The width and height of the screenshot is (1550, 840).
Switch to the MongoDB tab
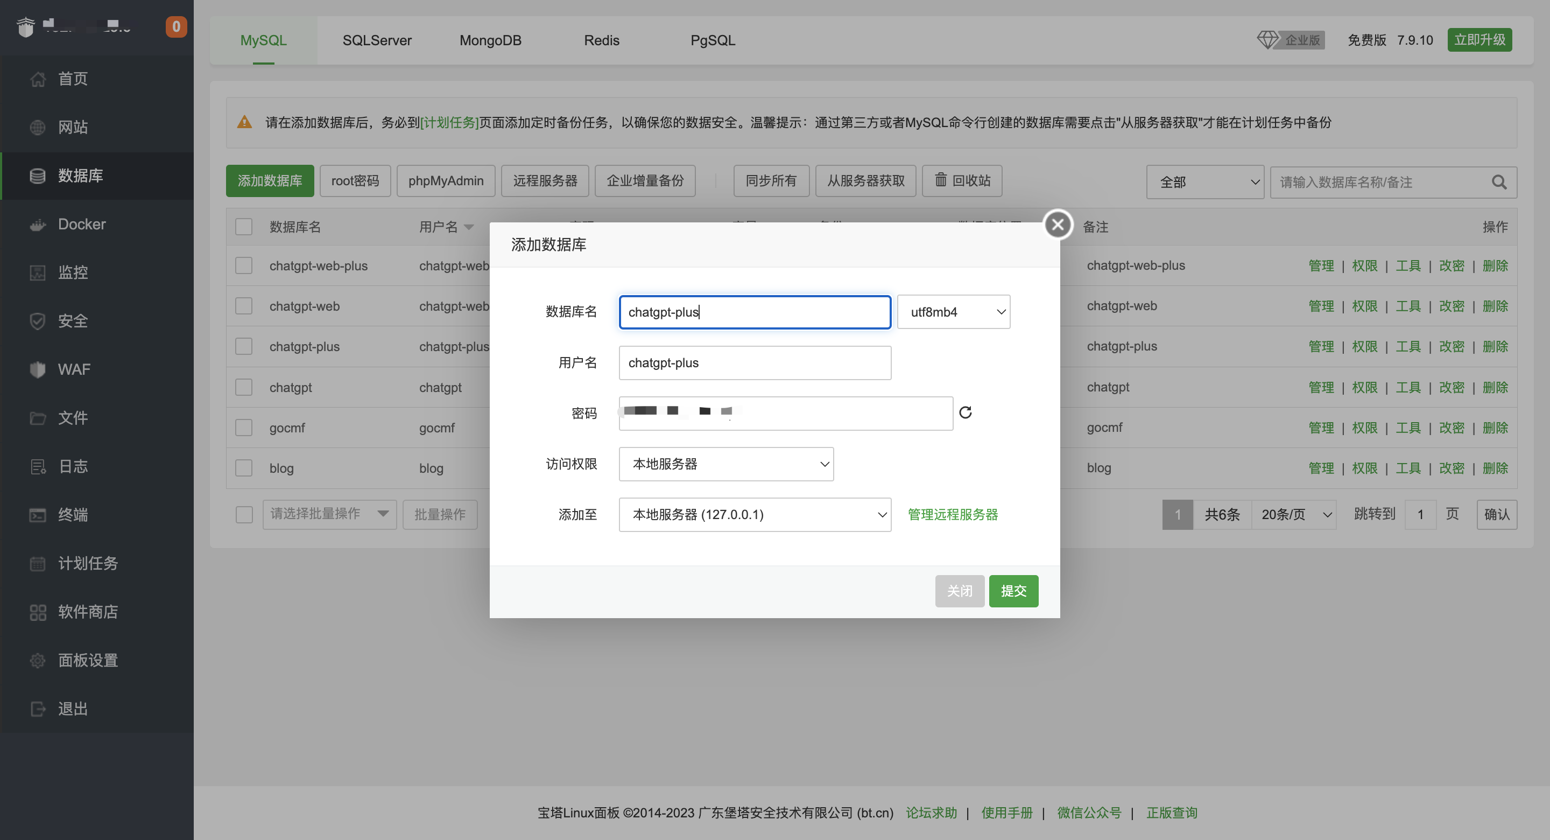point(490,40)
